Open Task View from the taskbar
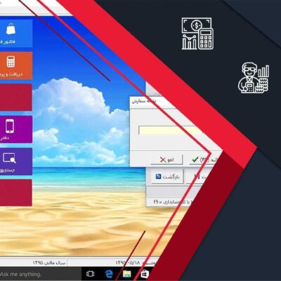Screen dimensions: 281x281 (x=90, y=274)
